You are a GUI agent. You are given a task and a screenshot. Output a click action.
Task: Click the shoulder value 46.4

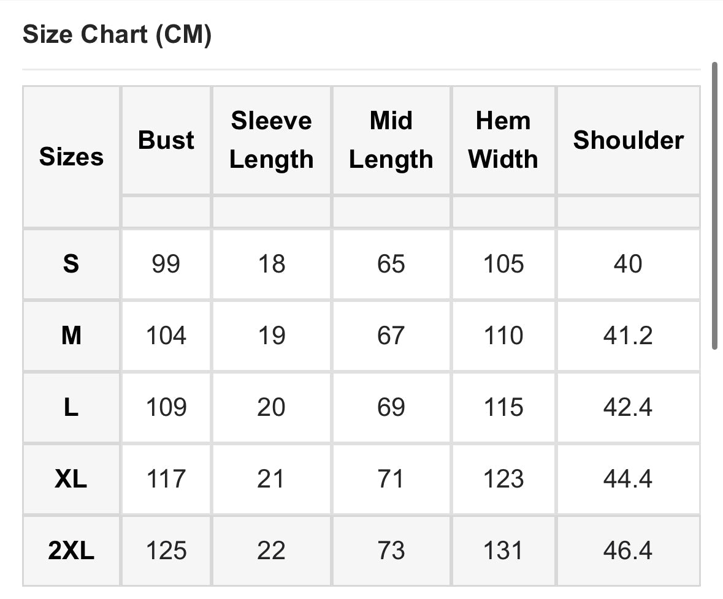pyautogui.click(x=628, y=551)
